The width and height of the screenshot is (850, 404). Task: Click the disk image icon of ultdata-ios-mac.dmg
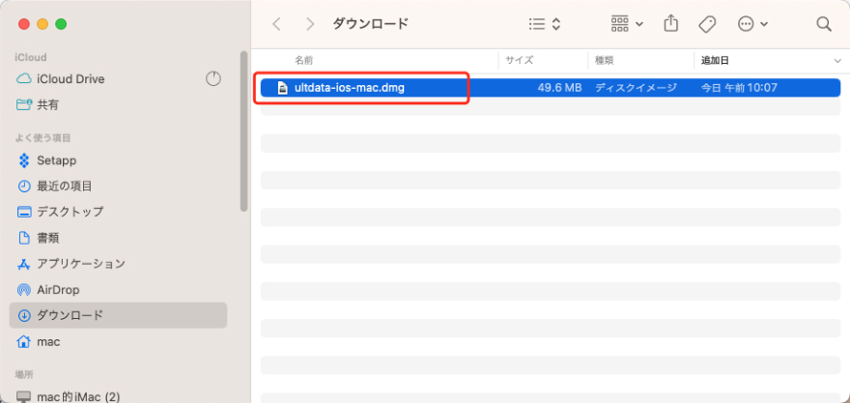tap(282, 88)
